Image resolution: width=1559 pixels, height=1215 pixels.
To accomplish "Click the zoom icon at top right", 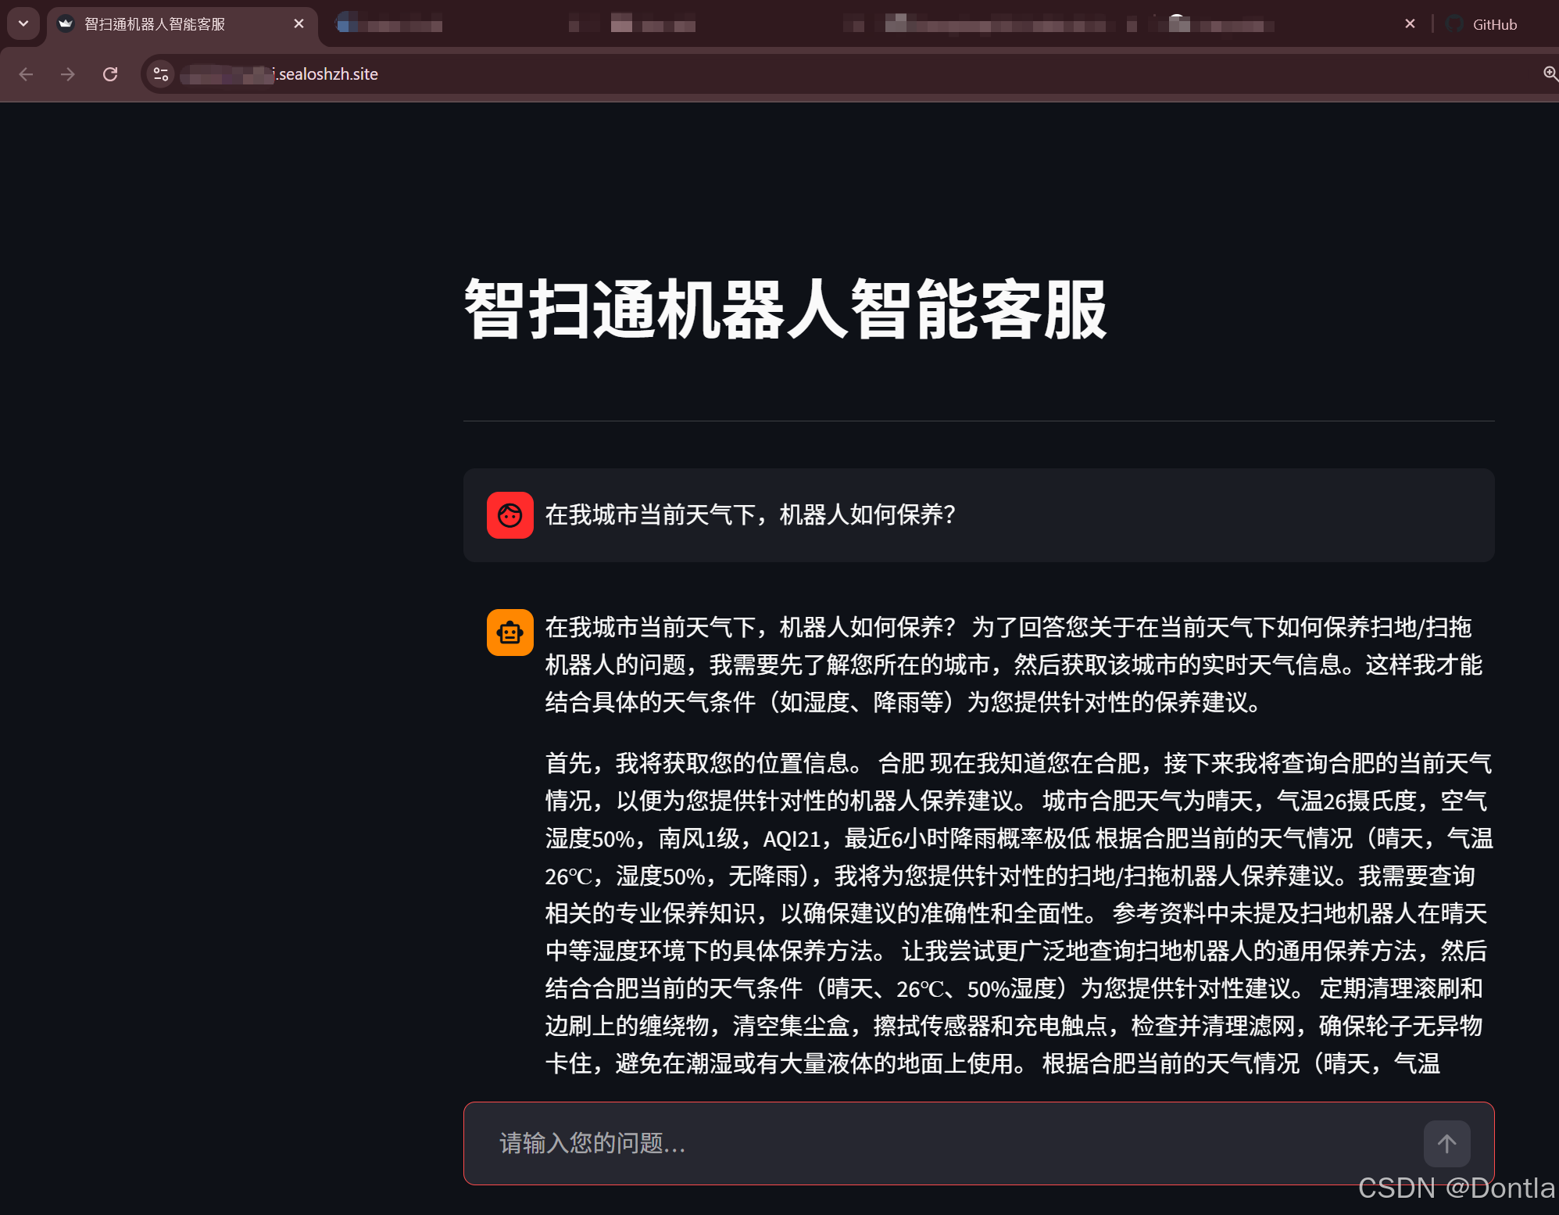I will 1550,73.
